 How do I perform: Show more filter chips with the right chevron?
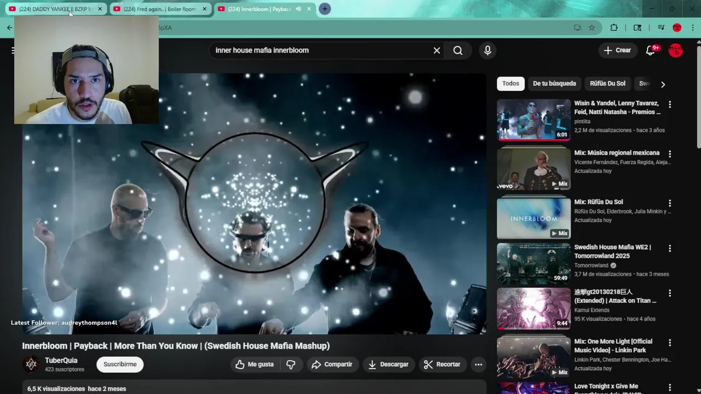point(663,84)
